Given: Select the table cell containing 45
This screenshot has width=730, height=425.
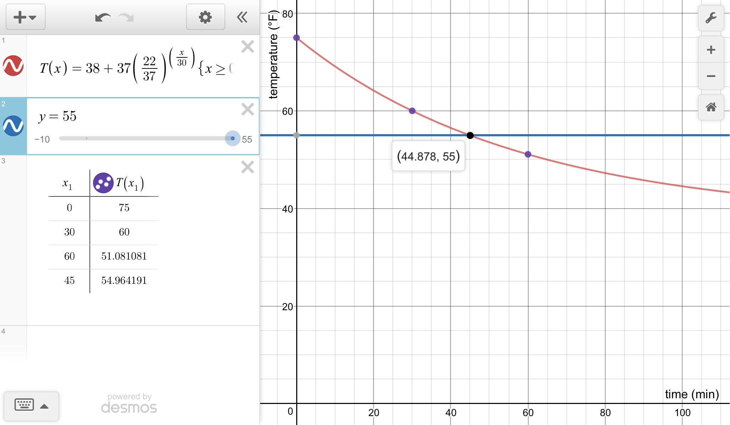Looking at the screenshot, I should [x=69, y=281].
